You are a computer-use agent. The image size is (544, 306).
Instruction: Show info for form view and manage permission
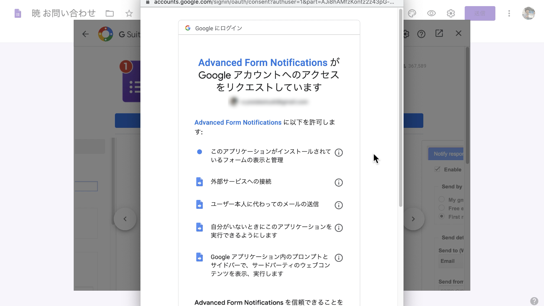pos(339,153)
